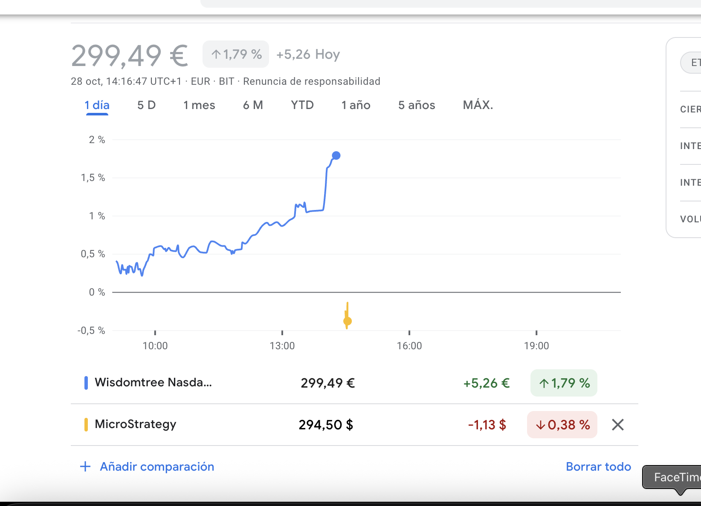Switch to the MÁX. time range
Viewport: 701px width, 506px height.
(478, 105)
